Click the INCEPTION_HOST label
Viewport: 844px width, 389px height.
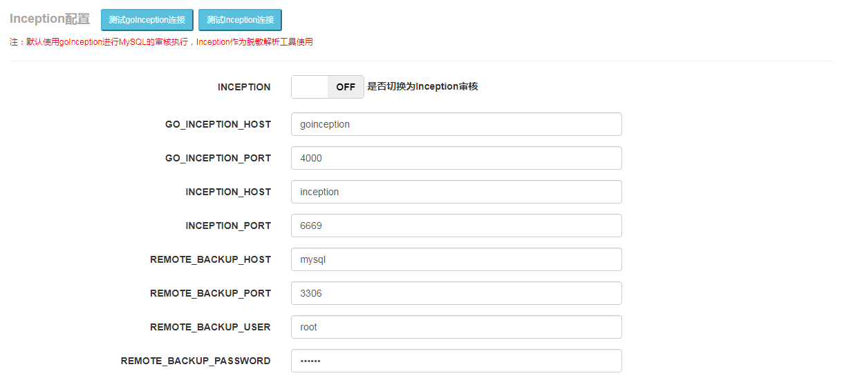(x=228, y=192)
